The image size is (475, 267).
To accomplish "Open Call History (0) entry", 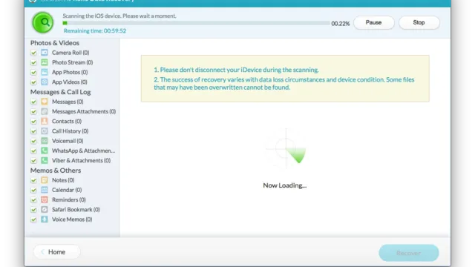I will (70, 131).
